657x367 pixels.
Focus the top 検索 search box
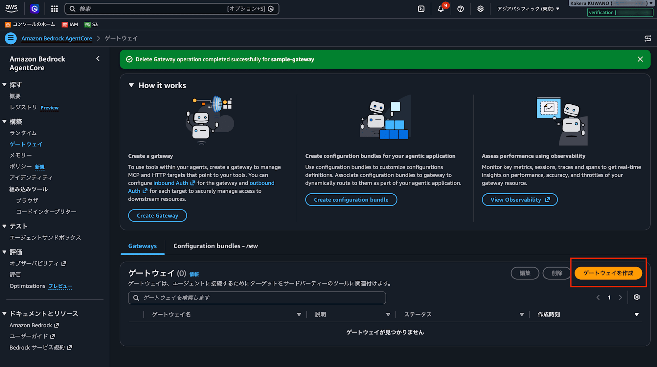tap(172, 9)
